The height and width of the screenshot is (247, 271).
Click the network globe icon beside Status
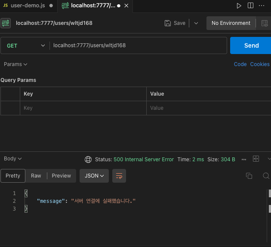tap(88, 160)
